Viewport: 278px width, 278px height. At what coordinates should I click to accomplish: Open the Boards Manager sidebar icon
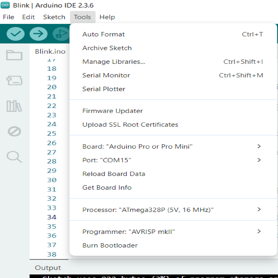click(14, 80)
